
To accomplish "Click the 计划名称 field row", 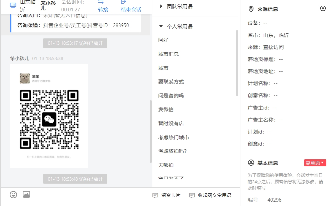I will pyautogui.click(x=263, y=83).
